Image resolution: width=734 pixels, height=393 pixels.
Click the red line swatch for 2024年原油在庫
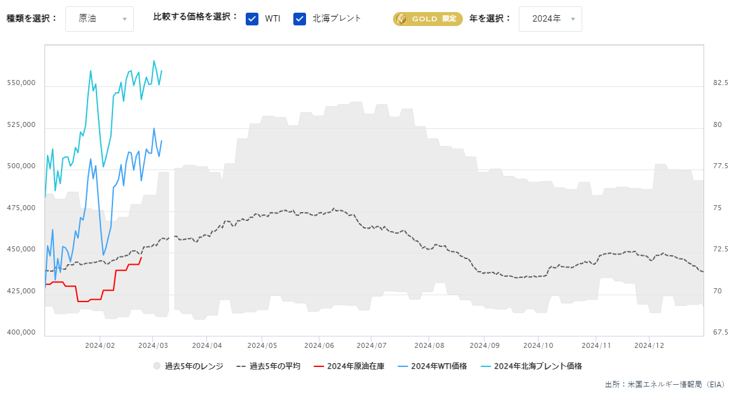click(x=318, y=366)
